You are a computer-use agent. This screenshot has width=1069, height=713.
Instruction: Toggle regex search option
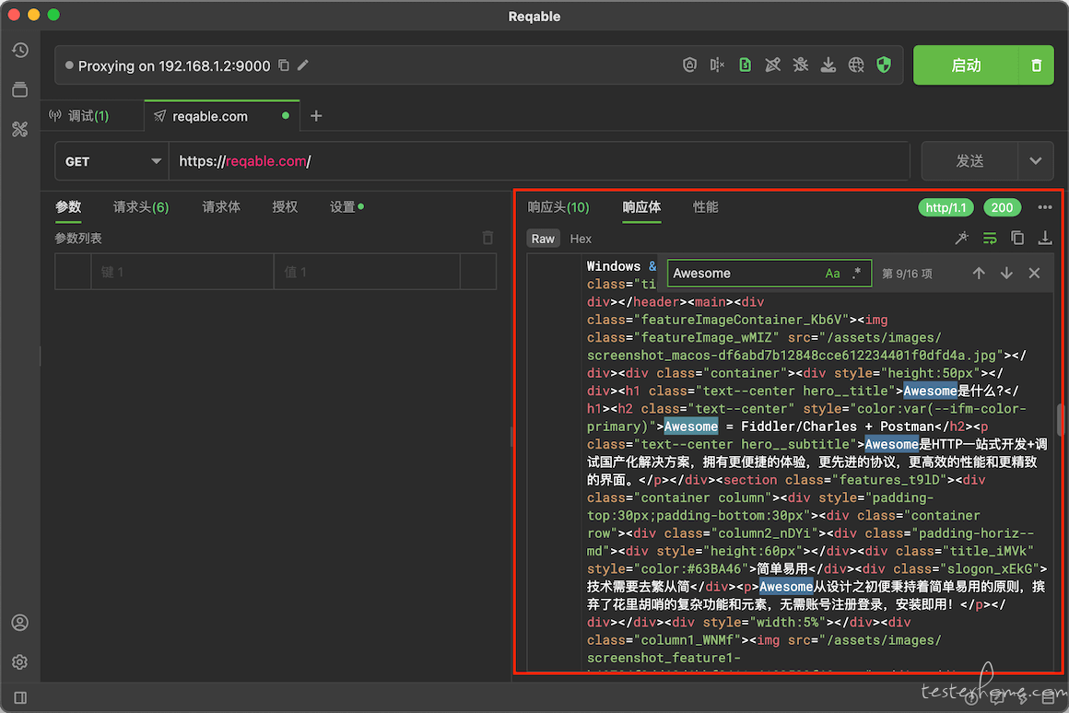click(857, 274)
